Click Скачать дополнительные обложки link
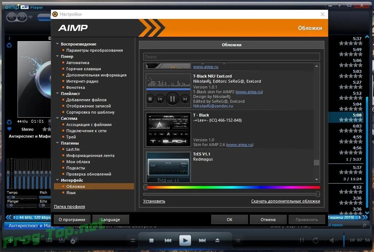This screenshot has width=374, height=252. click(x=285, y=201)
